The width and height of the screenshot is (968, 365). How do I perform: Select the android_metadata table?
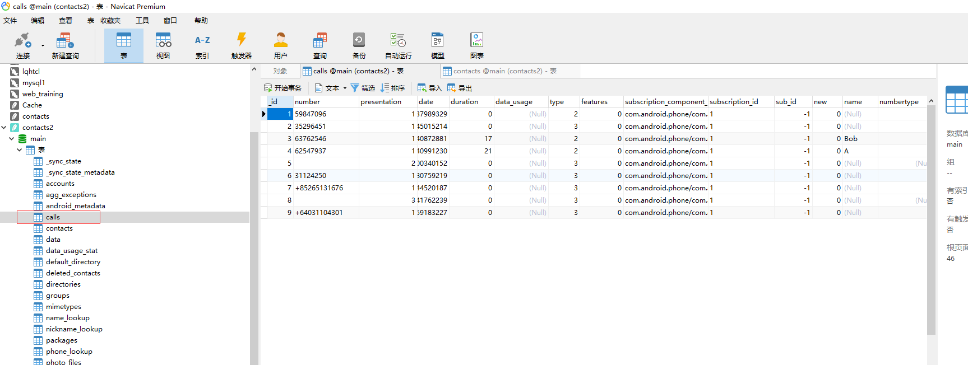(x=75, y=205)
